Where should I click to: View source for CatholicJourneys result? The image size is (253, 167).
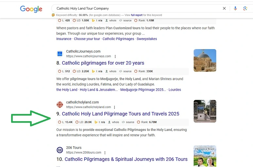pyautogui.click(x=125, y=71)
